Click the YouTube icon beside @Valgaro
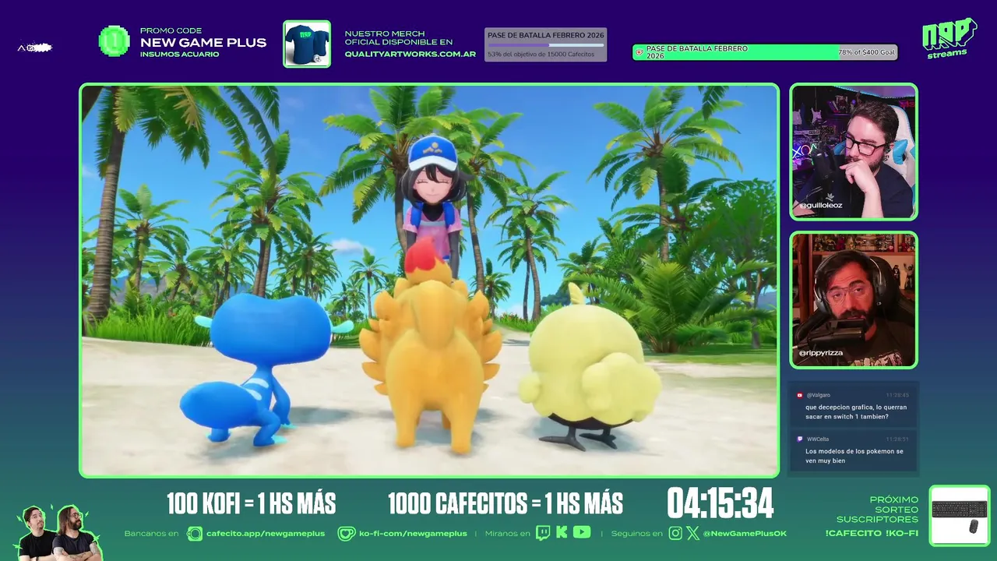 800,395
